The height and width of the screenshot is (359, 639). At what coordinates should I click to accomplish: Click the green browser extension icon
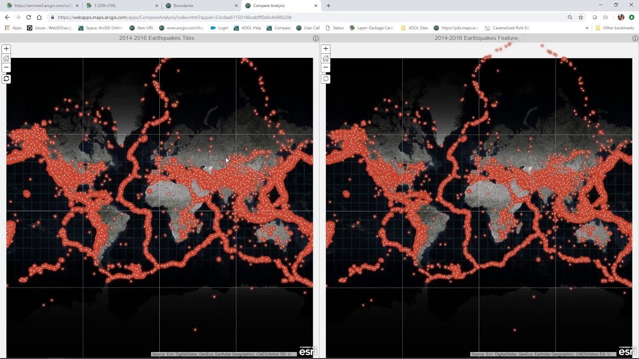point(631,17)
